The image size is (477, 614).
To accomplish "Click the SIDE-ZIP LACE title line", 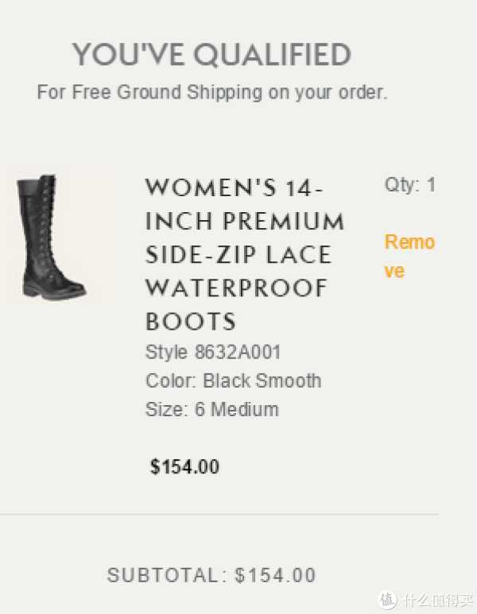I will tap(238, 254).
